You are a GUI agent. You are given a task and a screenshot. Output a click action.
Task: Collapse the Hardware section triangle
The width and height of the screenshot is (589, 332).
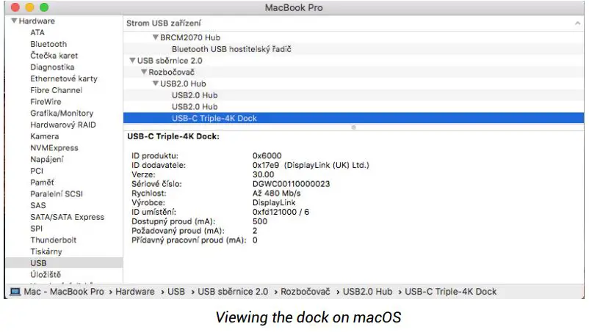tap(14, 21)
